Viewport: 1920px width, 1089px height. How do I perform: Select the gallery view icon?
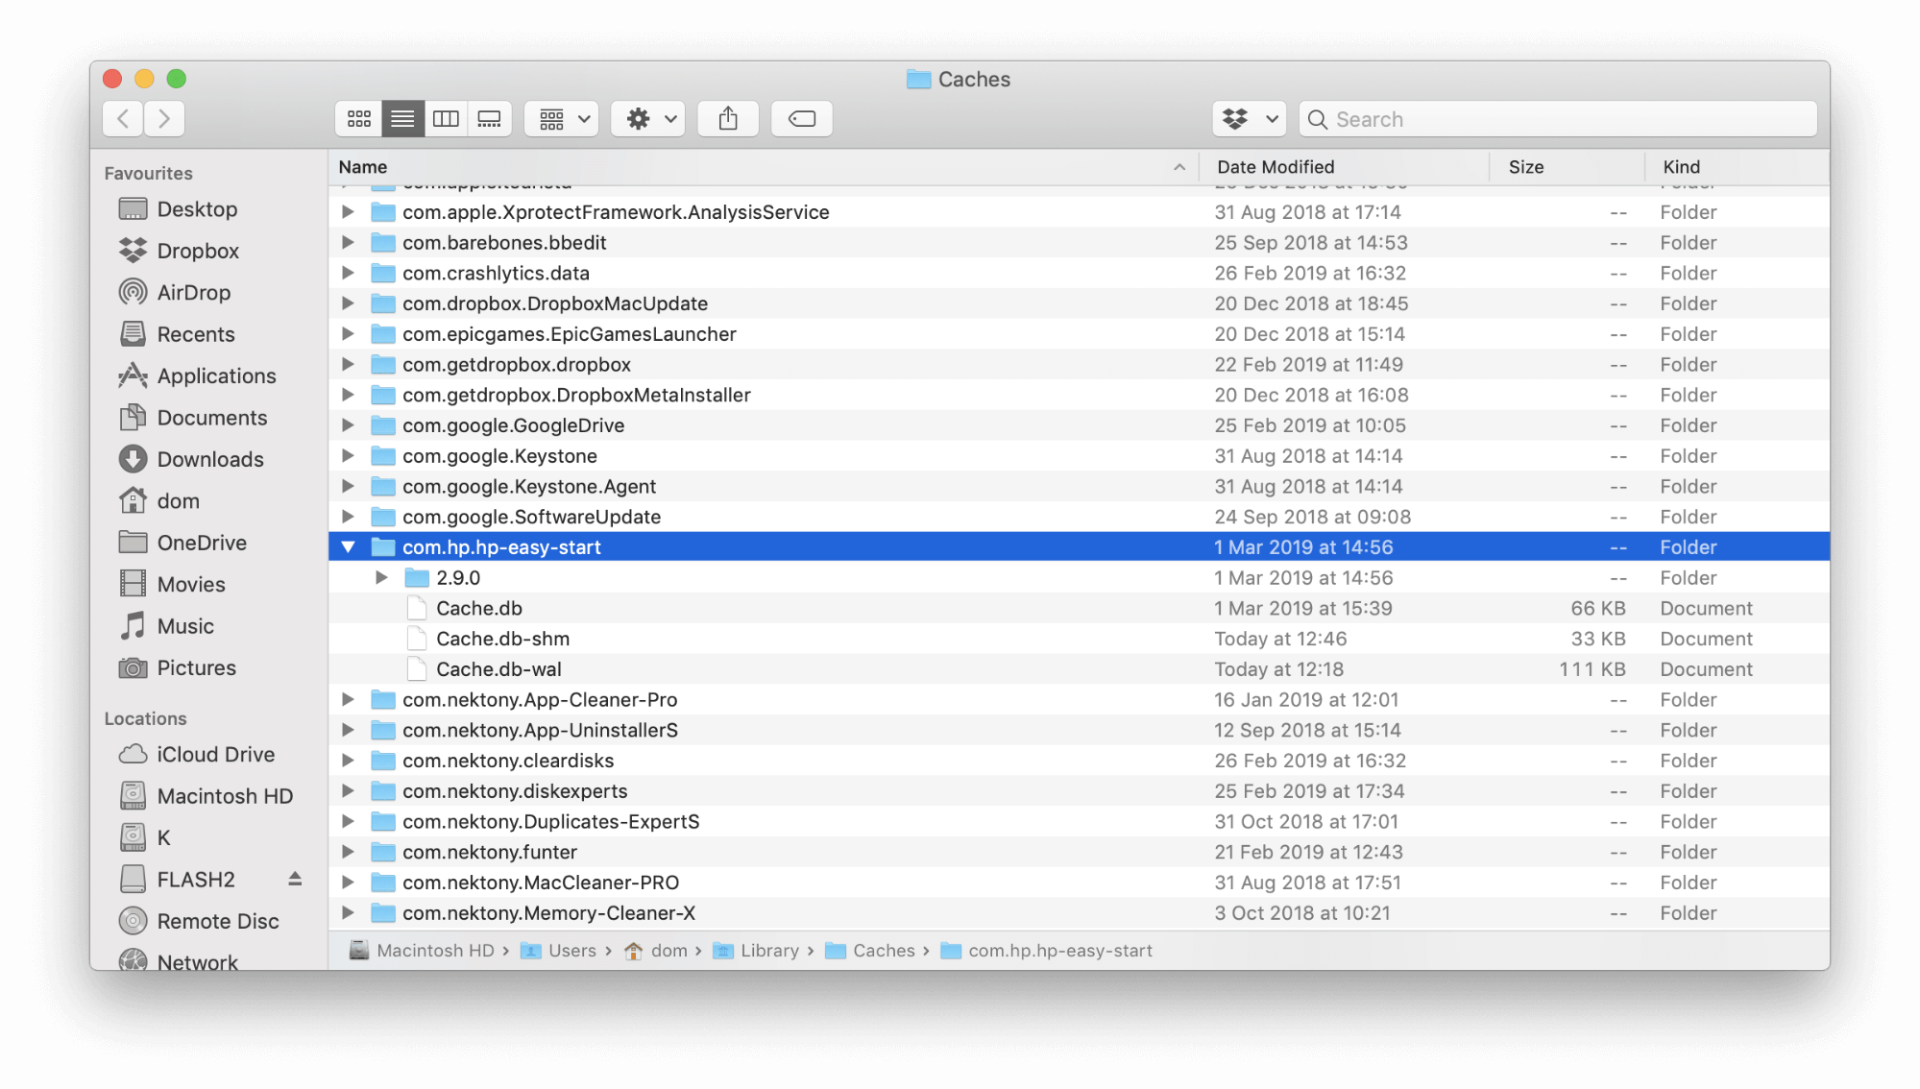point(488,119)
